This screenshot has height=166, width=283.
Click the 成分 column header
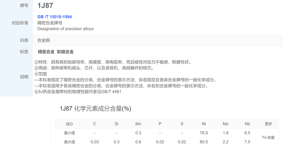tap(69, 124)
